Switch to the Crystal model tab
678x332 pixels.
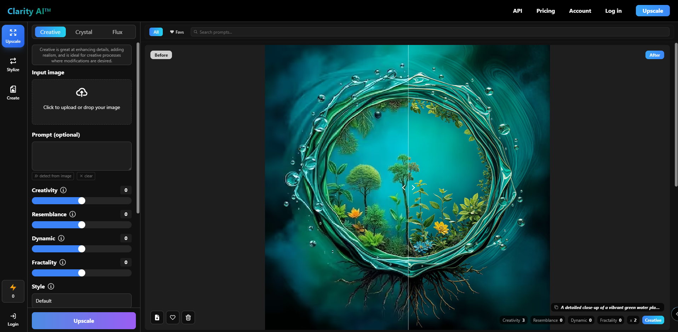pos(84,32)
